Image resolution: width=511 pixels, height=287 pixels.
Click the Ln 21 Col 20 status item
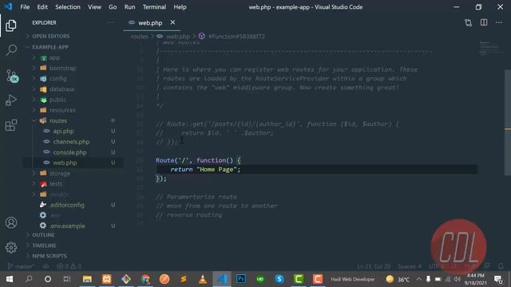click(x=374, y=266)
